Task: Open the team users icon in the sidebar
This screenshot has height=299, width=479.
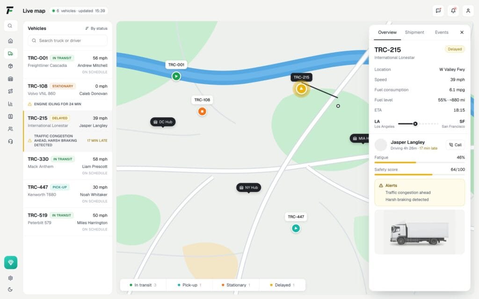Action: [10, 129]
